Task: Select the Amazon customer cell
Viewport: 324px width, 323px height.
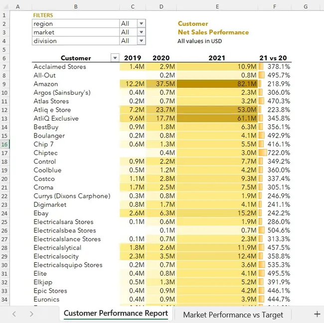Action: [76, 84]
